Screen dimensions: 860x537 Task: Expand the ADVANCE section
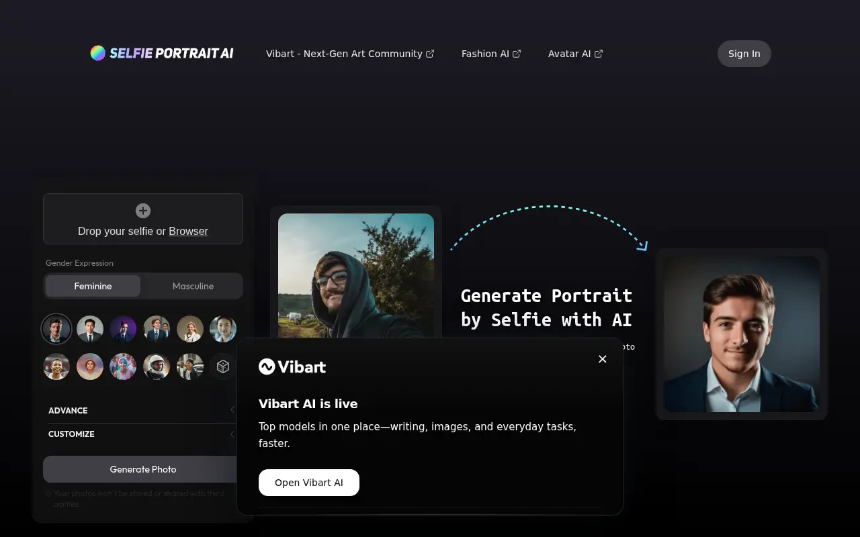[x=142, y=410]
